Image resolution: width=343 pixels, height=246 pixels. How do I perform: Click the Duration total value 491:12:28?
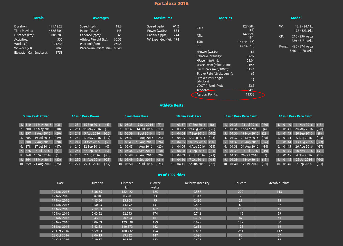pyautogui.click(x=56, y=26)
